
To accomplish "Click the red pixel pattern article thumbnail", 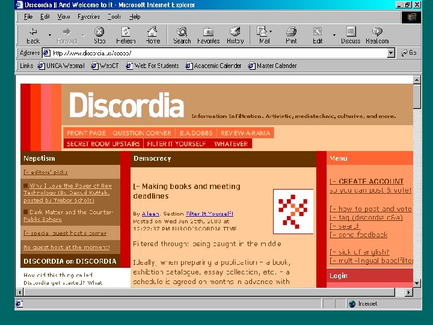I will coord(293,211).
